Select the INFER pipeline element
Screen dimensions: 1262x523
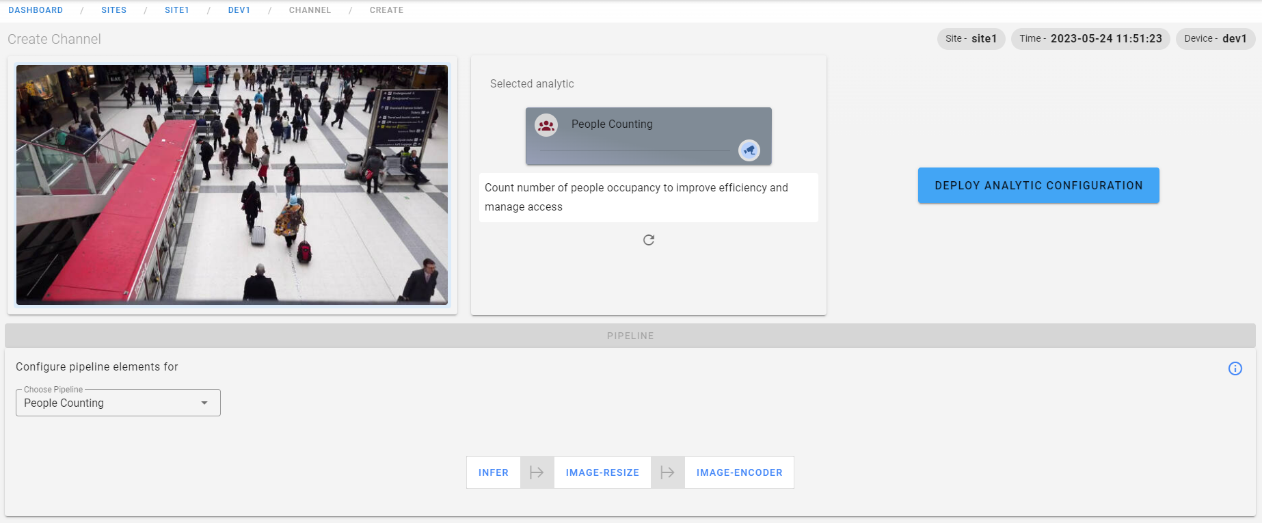pyautogui.click(x=493, y=472)
